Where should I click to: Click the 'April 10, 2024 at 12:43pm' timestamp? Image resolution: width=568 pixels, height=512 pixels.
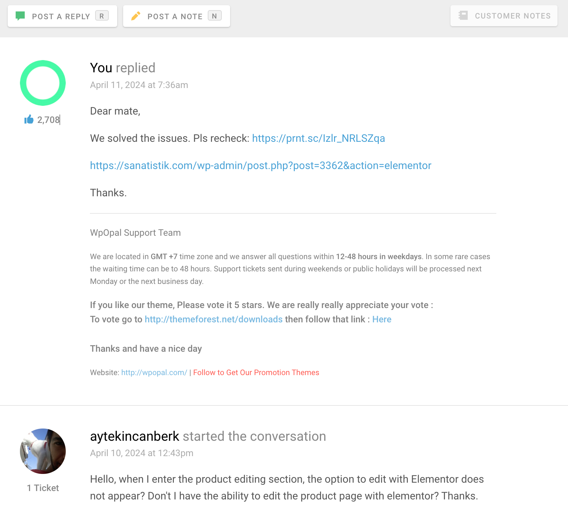[142, 453]
